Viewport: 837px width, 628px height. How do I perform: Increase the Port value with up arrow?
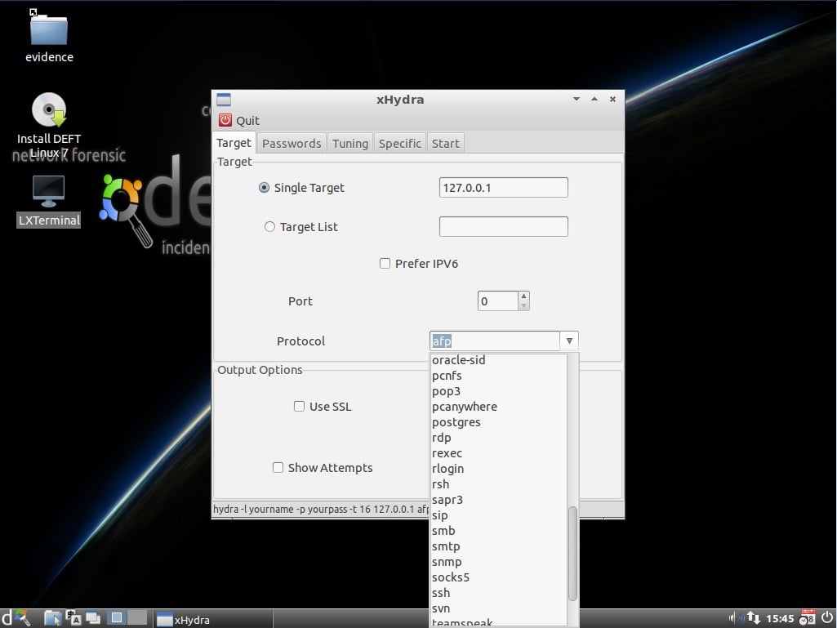click(523, 296)
